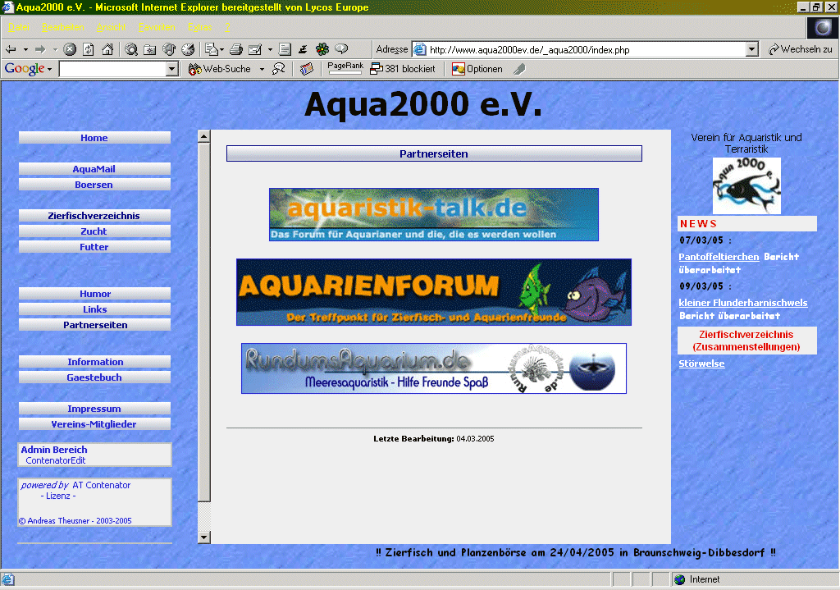Expand the Edit button dropdown arrow
This screenshot has width=840, height=590.
[270, 50]
